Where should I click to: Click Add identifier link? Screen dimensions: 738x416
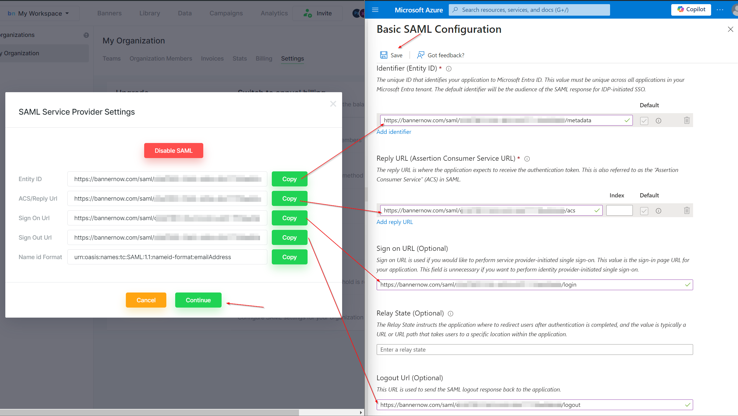pos(394,132)
